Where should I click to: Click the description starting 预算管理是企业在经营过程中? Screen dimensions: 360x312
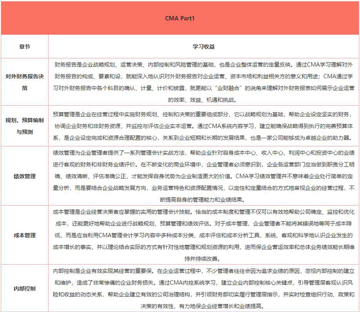coord(204,126)
